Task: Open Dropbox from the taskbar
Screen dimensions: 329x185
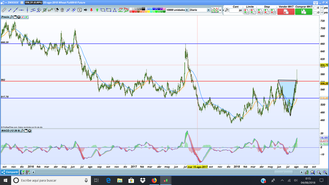Action: click(x=142, y=180)
